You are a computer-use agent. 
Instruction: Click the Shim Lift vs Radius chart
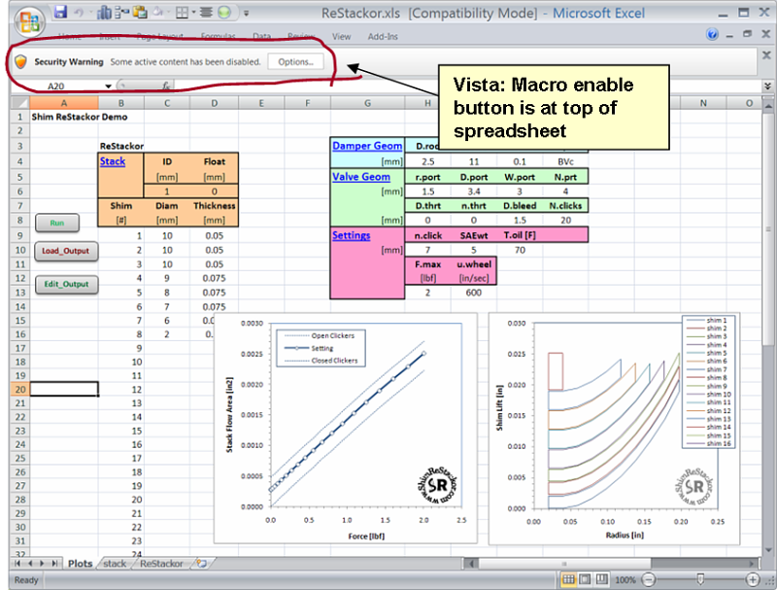point(615,429)
